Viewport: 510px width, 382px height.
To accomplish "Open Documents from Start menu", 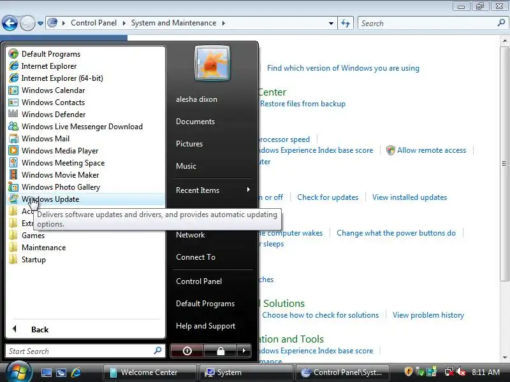I will (195, 122).
